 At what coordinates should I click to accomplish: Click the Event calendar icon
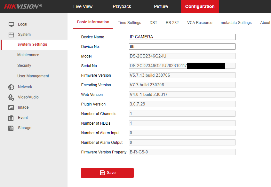11,118
